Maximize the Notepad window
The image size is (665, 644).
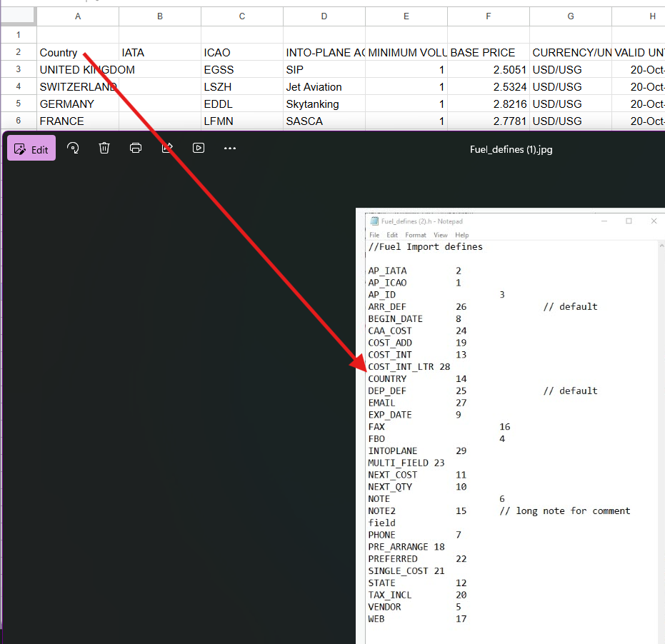[629, 221]
